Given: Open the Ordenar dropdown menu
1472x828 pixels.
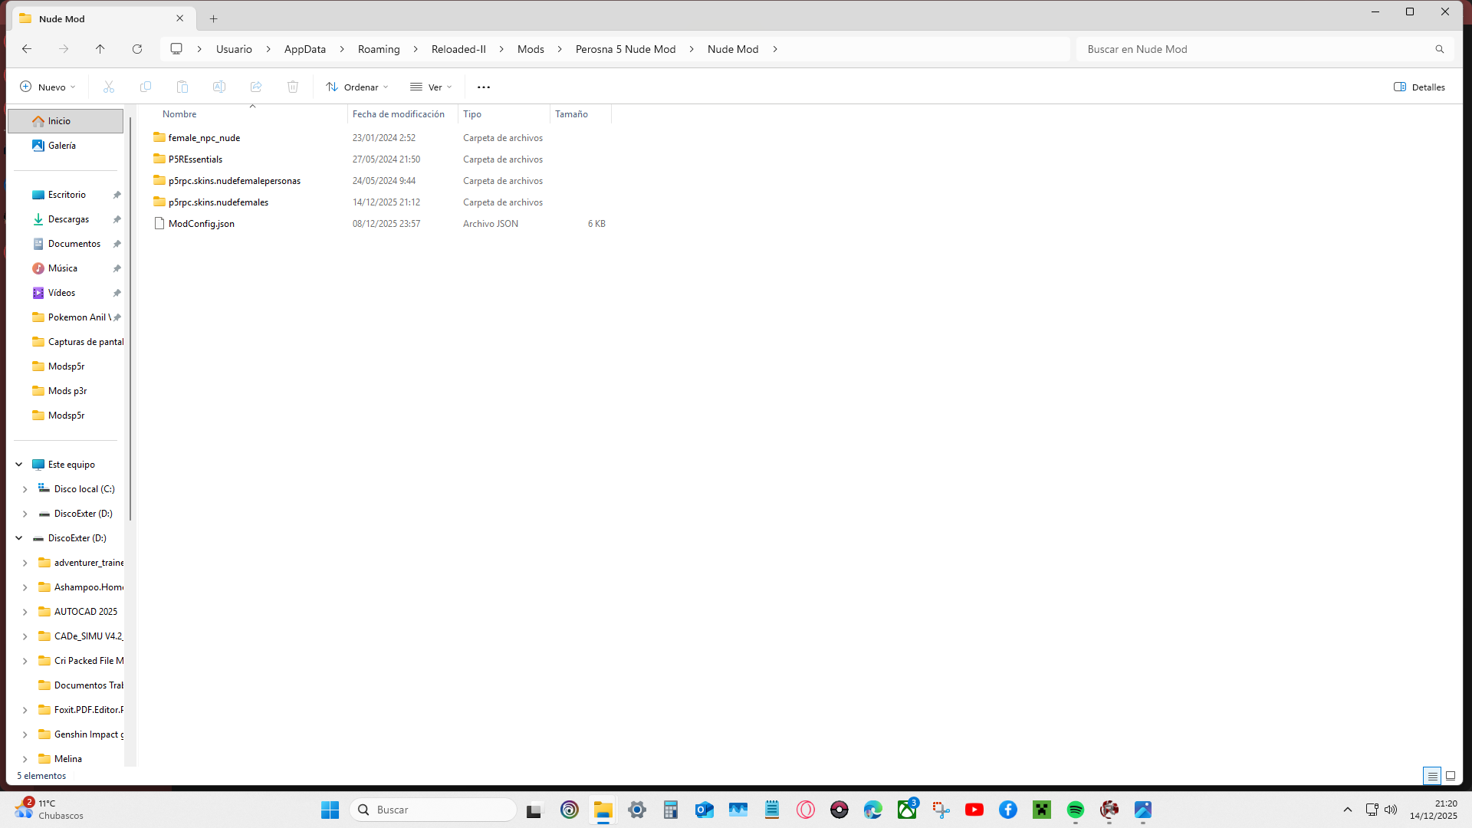Looking at the screenshot, I should (357, 87).
